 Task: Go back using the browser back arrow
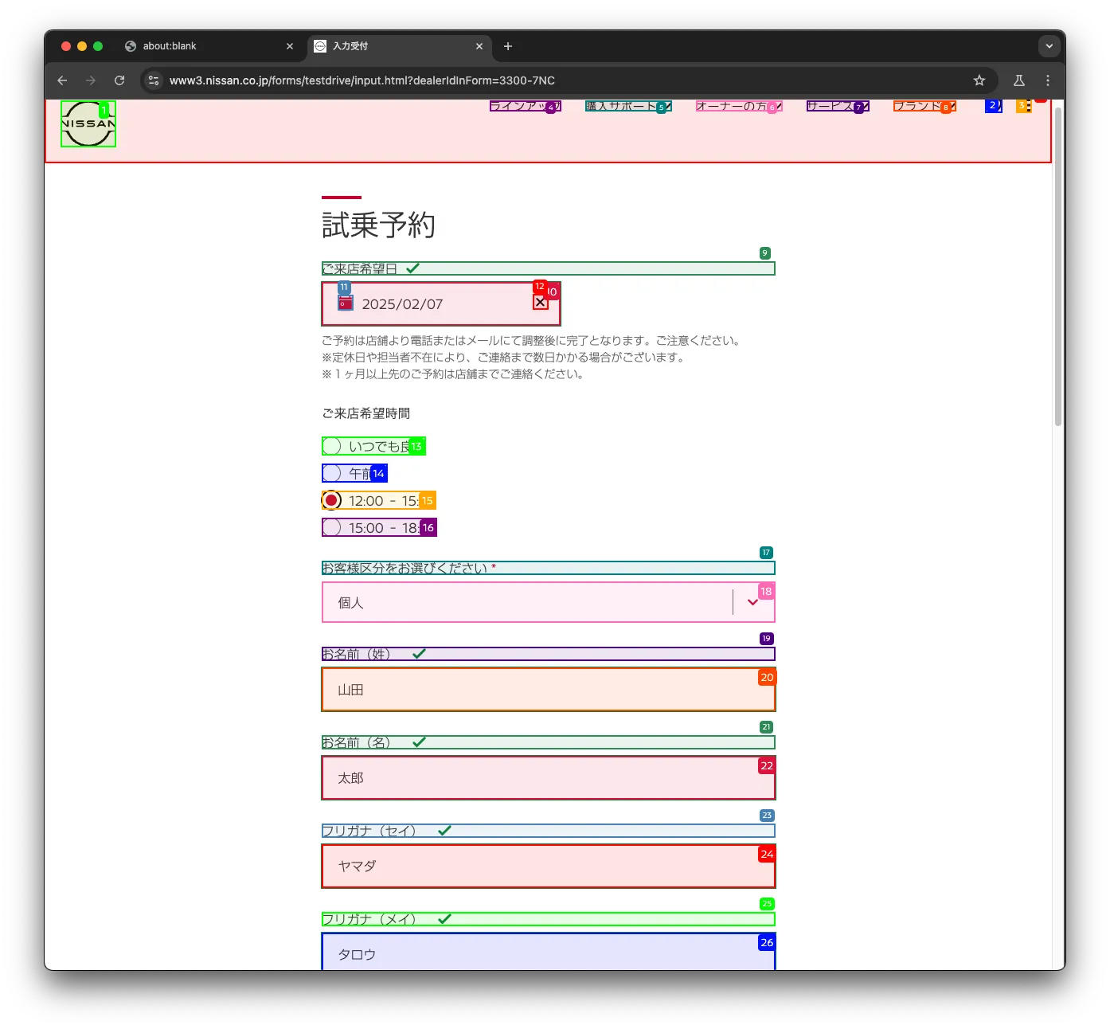[62, 80]
